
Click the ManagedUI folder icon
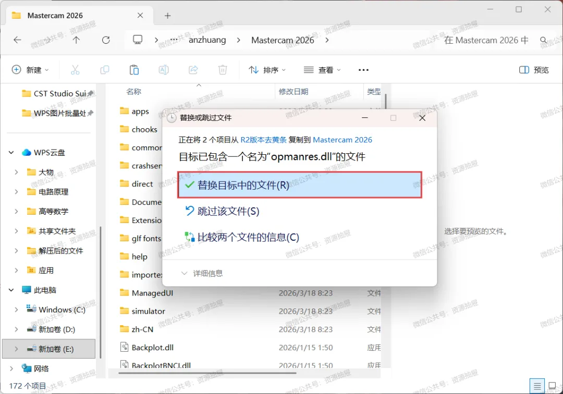124,293
